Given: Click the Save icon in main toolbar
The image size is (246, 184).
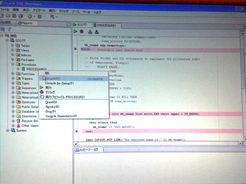Looking at the screenshot, I should [x=14, y=16].
